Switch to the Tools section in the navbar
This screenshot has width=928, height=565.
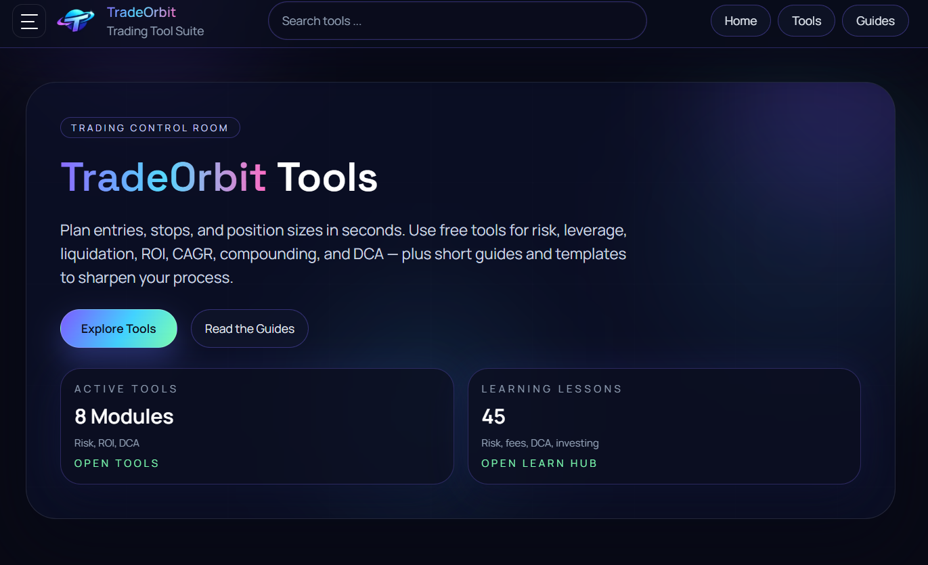click(x=806, y=20)
